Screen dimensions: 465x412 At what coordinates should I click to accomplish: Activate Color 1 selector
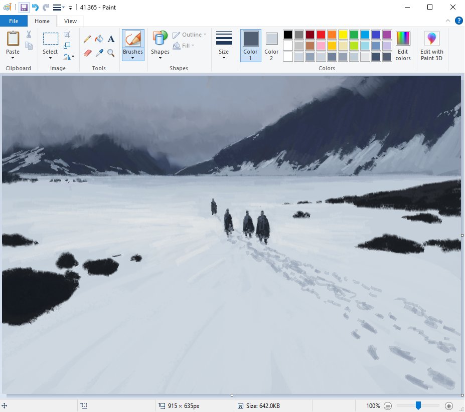coord(251,45)
